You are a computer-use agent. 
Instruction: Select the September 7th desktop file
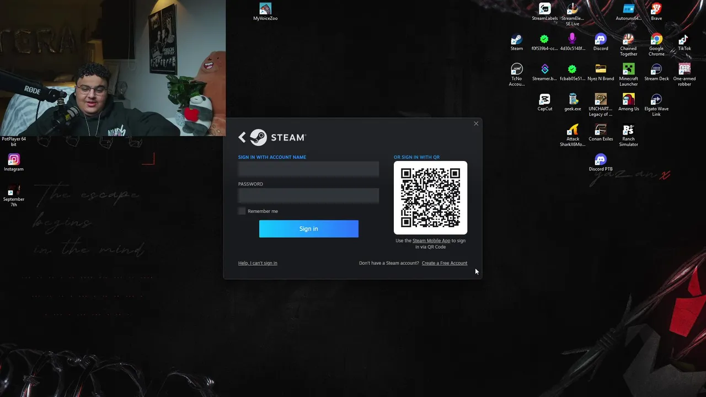click(14, 196)
